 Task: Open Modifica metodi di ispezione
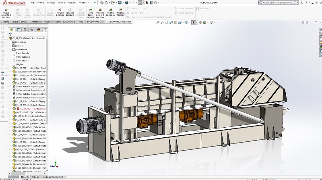tap(100, 9)
